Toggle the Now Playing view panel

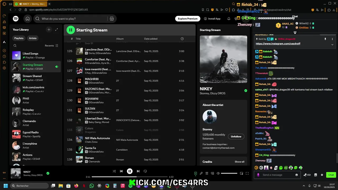point(195,173)
